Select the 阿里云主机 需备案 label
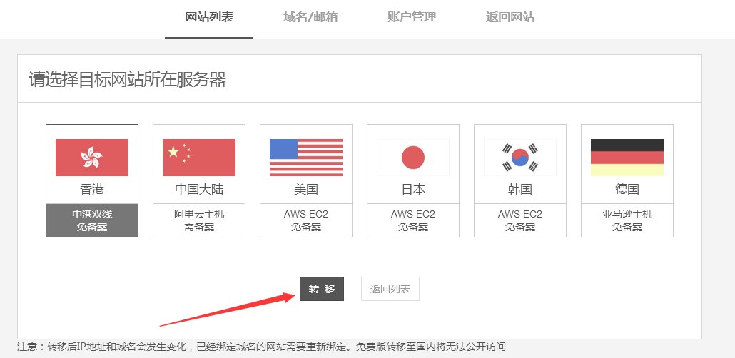 (199, 220)
